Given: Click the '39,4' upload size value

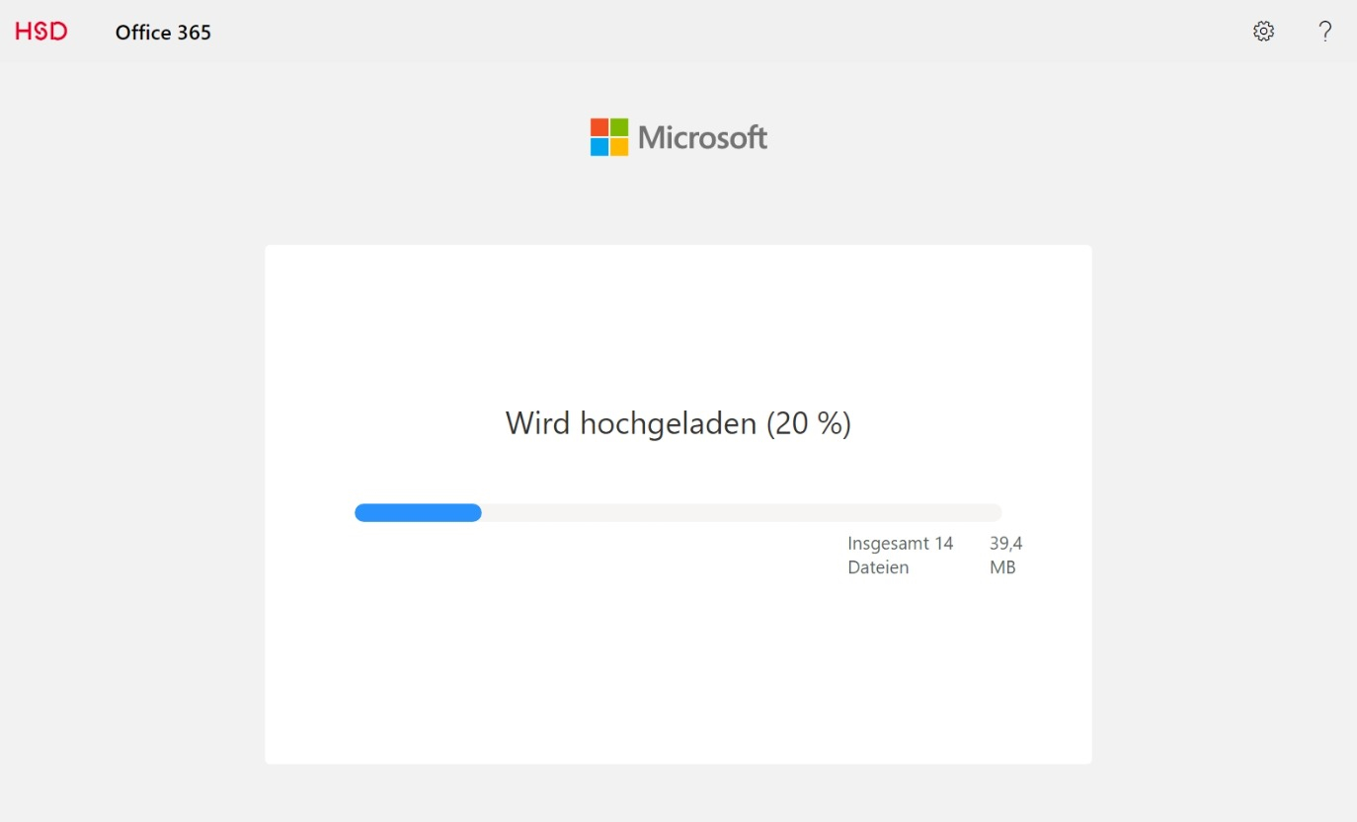Looking at the screenshot, I should click(1005, 544).
